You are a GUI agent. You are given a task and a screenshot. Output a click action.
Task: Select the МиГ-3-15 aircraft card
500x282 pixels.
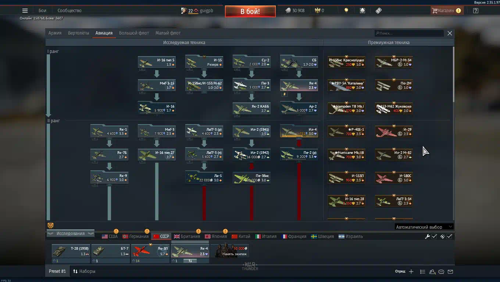tap(157, 85)
